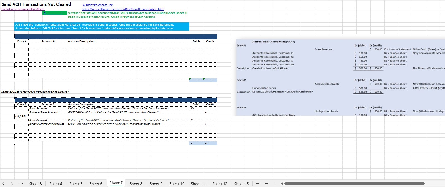Screen dimensions: 445x187
Task: Select sample table debit total XX cell
Action: pos(196,143)
